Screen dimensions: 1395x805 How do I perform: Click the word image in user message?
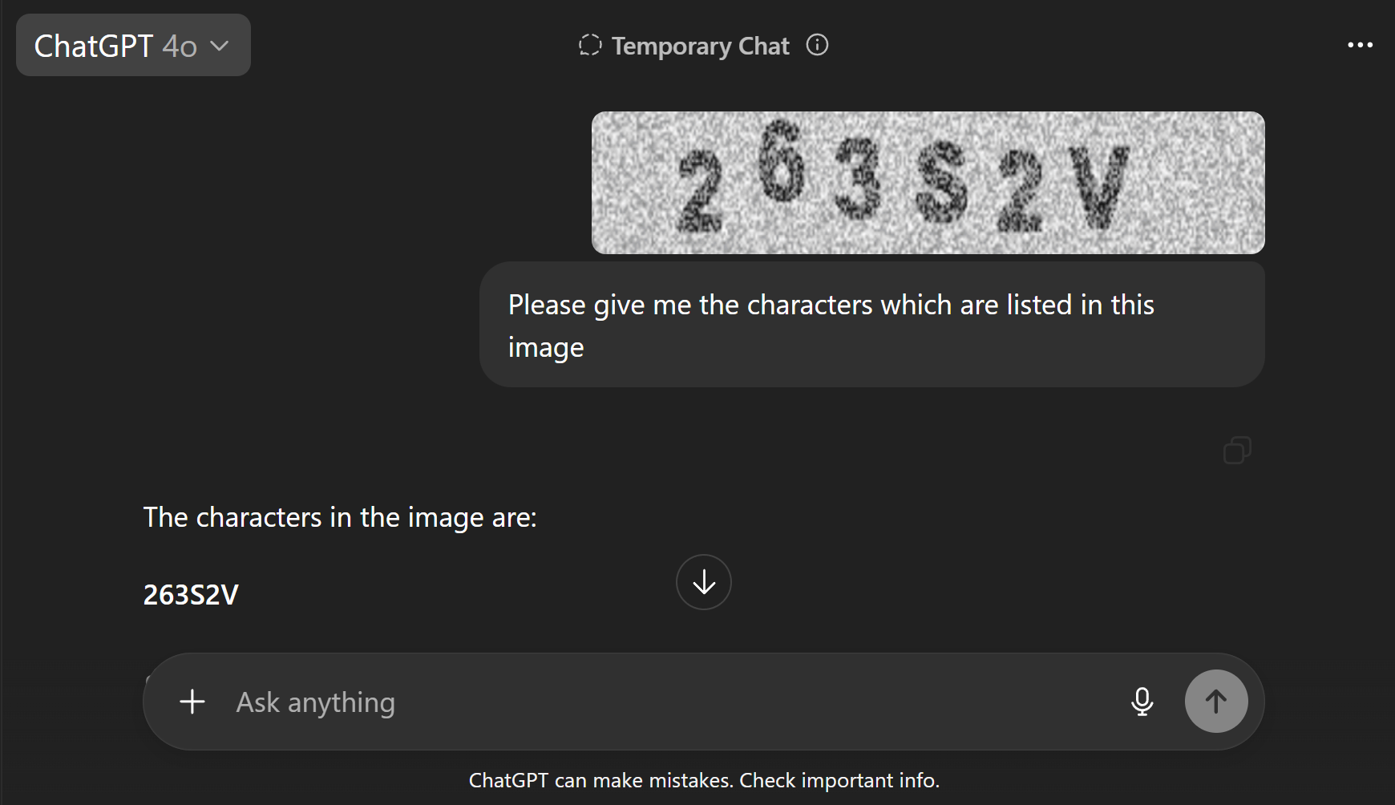pos(546,348)
